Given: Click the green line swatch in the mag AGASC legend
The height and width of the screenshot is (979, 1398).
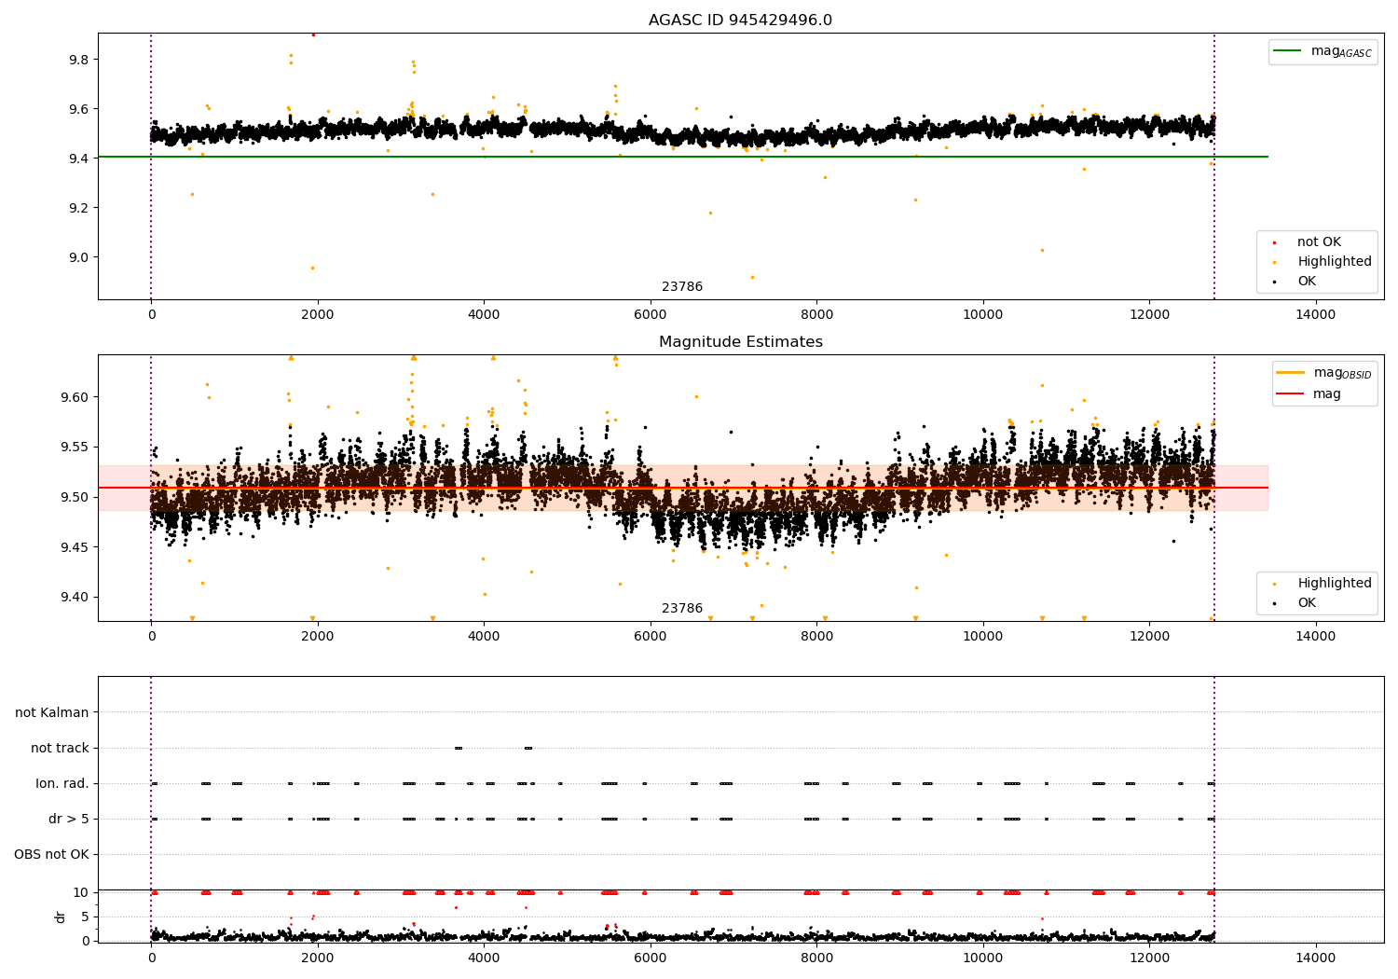Looking at the screenshot, I should click(x=1287, y=51).
